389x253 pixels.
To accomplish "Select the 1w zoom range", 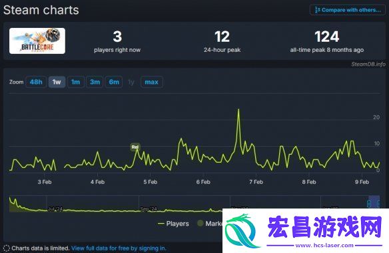I will (x=57, y=82).
